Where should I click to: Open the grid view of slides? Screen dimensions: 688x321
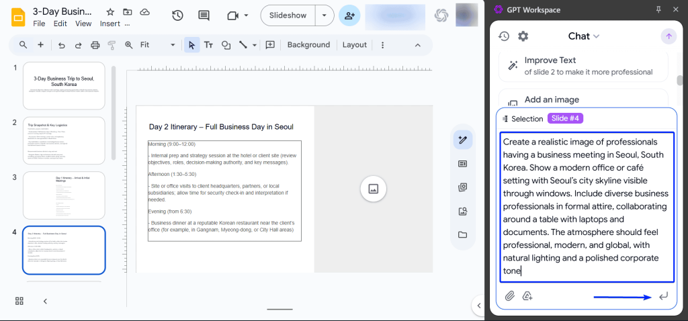[x=19, y=301]
